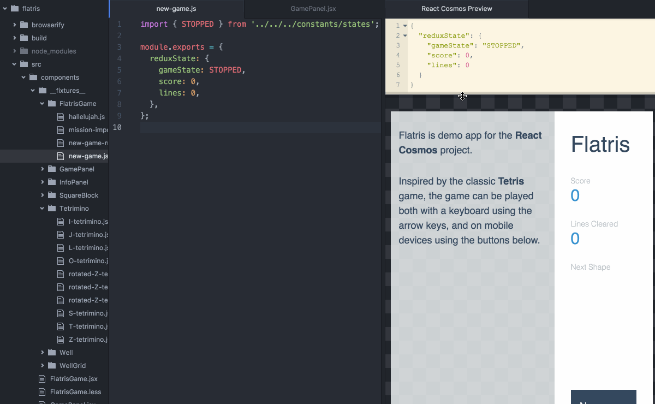The width and height of the screenshot is (655, 404).
Task: Fold the reduxState block in JSON editor
Action: tap(405, 36)
